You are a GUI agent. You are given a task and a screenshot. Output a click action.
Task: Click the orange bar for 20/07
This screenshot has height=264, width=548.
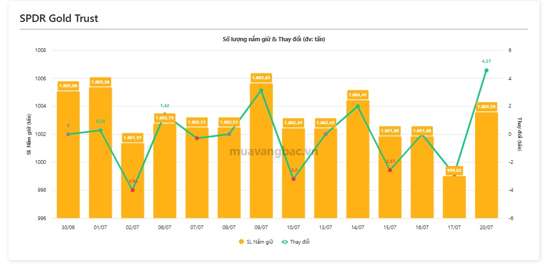(486, 165)
